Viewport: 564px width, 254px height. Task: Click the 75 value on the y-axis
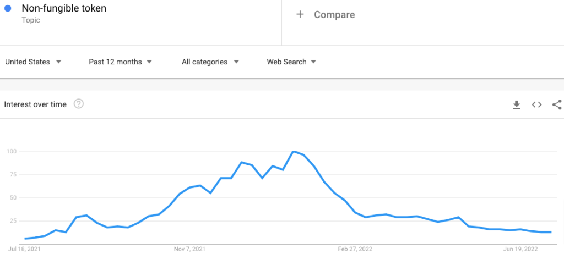[12, 174]
